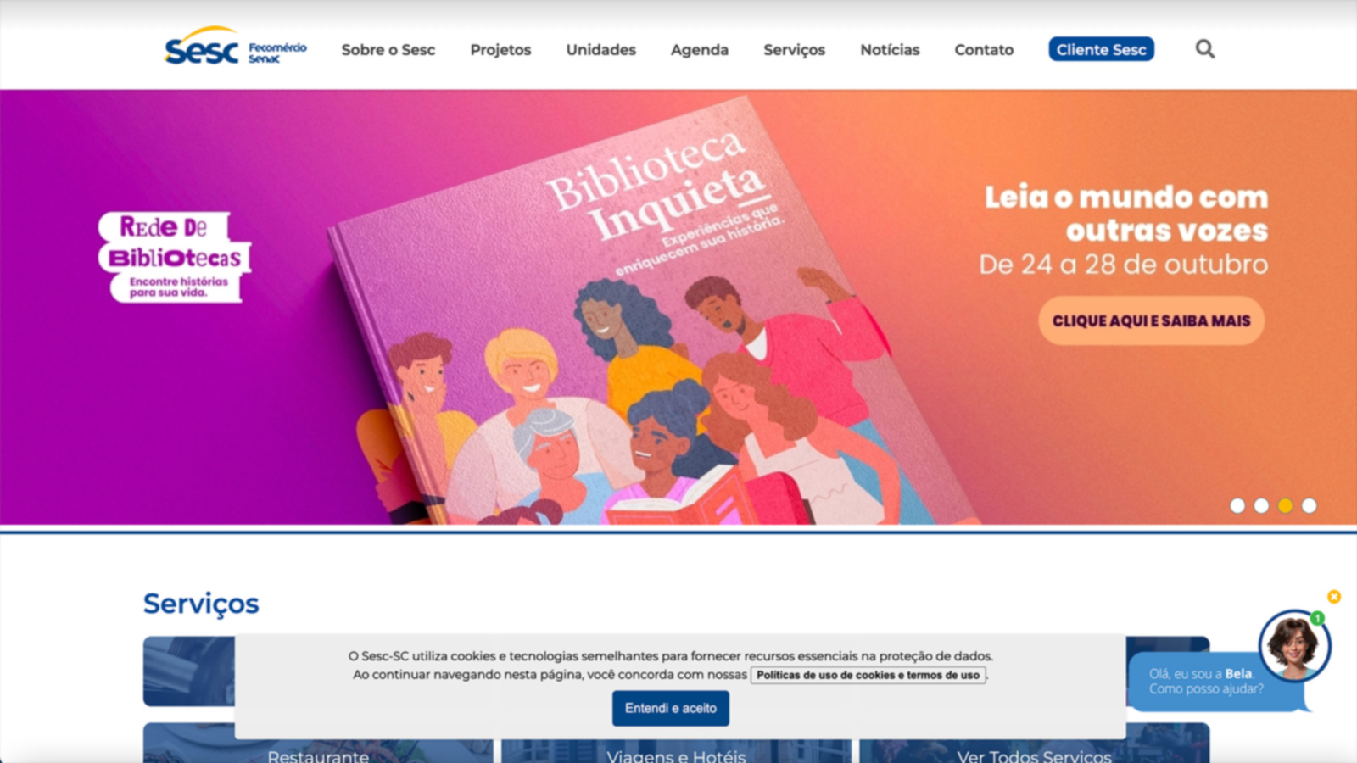The image size is (1357, 763).
Task: Open the Unidades menu item
Action: [600, 50]
